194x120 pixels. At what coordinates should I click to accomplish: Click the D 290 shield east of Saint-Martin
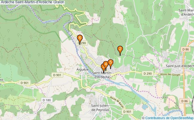click(148, 74)
